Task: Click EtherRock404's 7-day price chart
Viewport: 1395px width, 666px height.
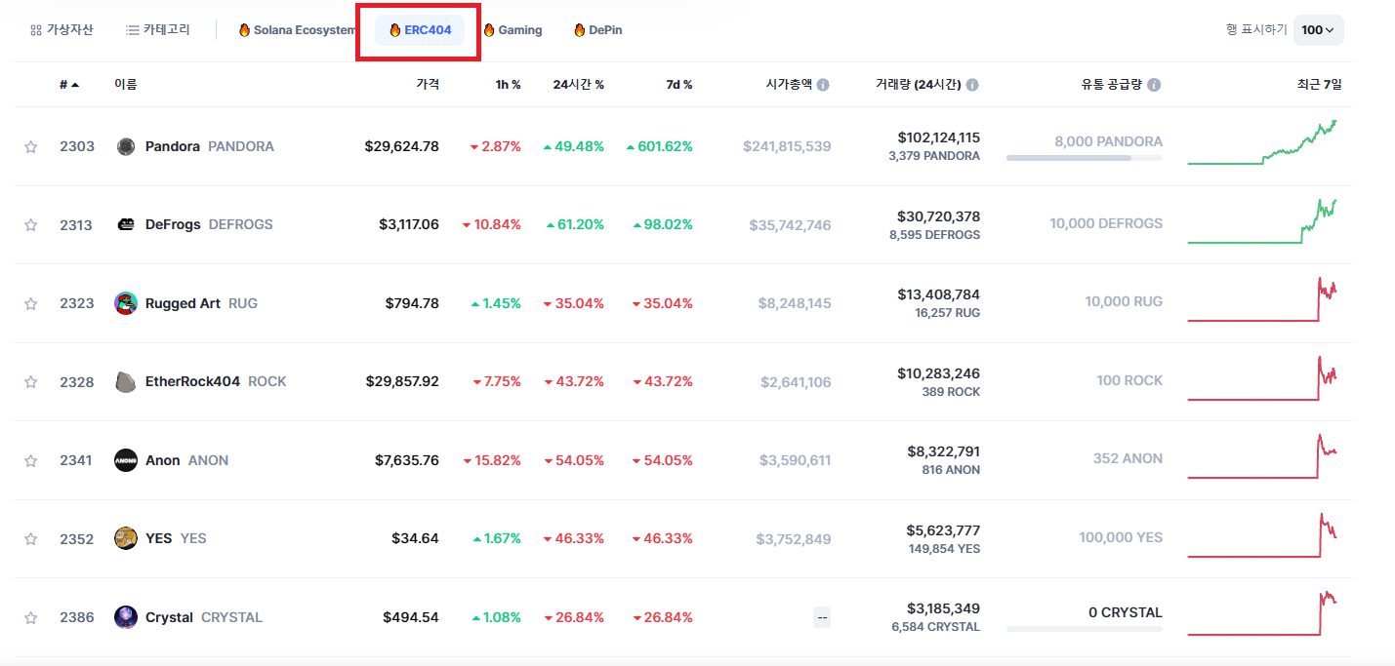Action: click(1262, 378)
